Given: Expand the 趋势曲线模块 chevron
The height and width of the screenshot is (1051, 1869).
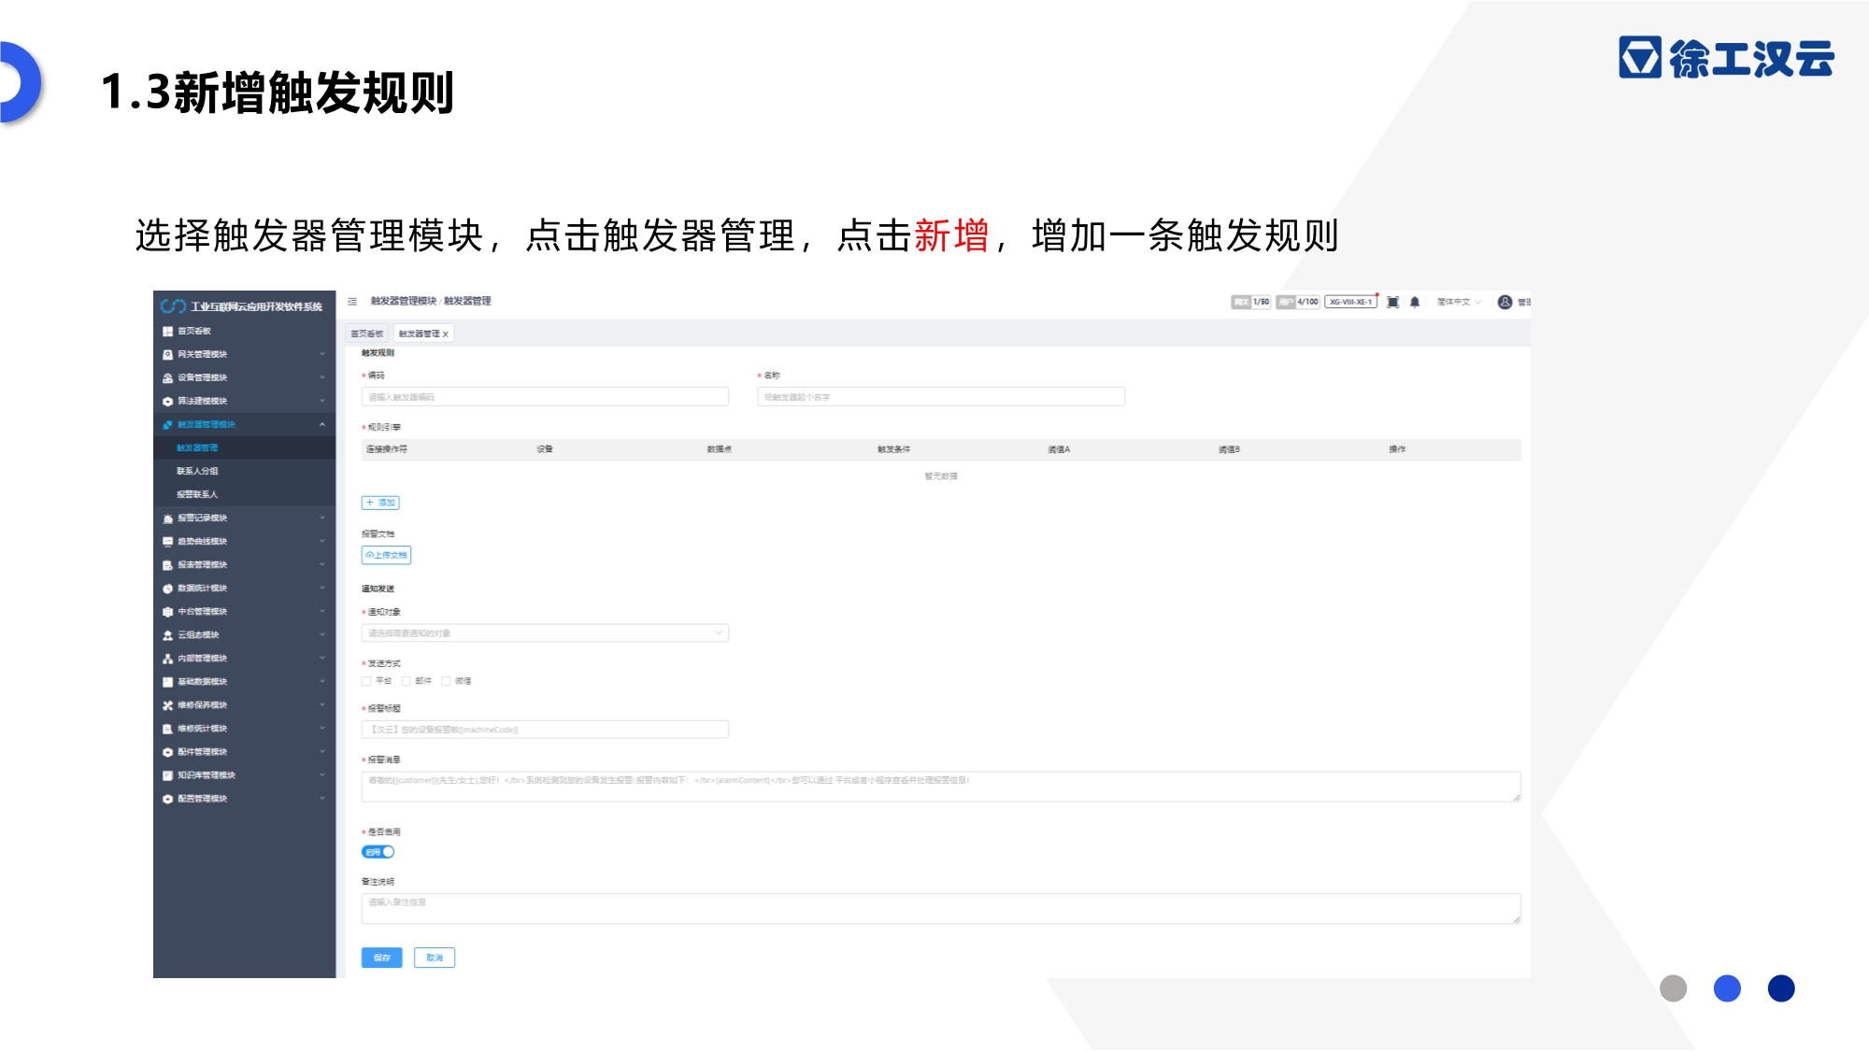Looking at the screenshot, I should 322,541.
